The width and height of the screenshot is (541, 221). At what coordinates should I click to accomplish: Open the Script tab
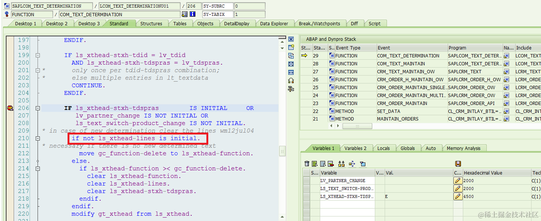374,23
